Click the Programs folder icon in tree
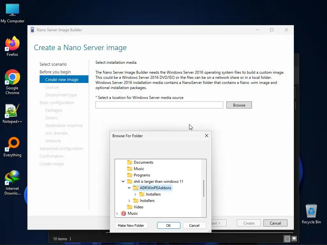The height and width of the screenshot is (245, 327). [x=130, y=175]
